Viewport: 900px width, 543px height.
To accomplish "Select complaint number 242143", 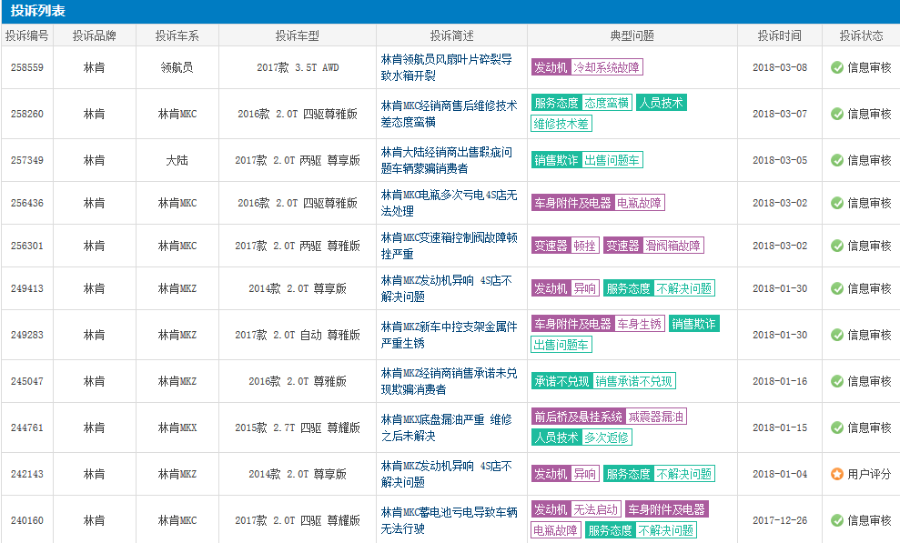I will (27, 474).
